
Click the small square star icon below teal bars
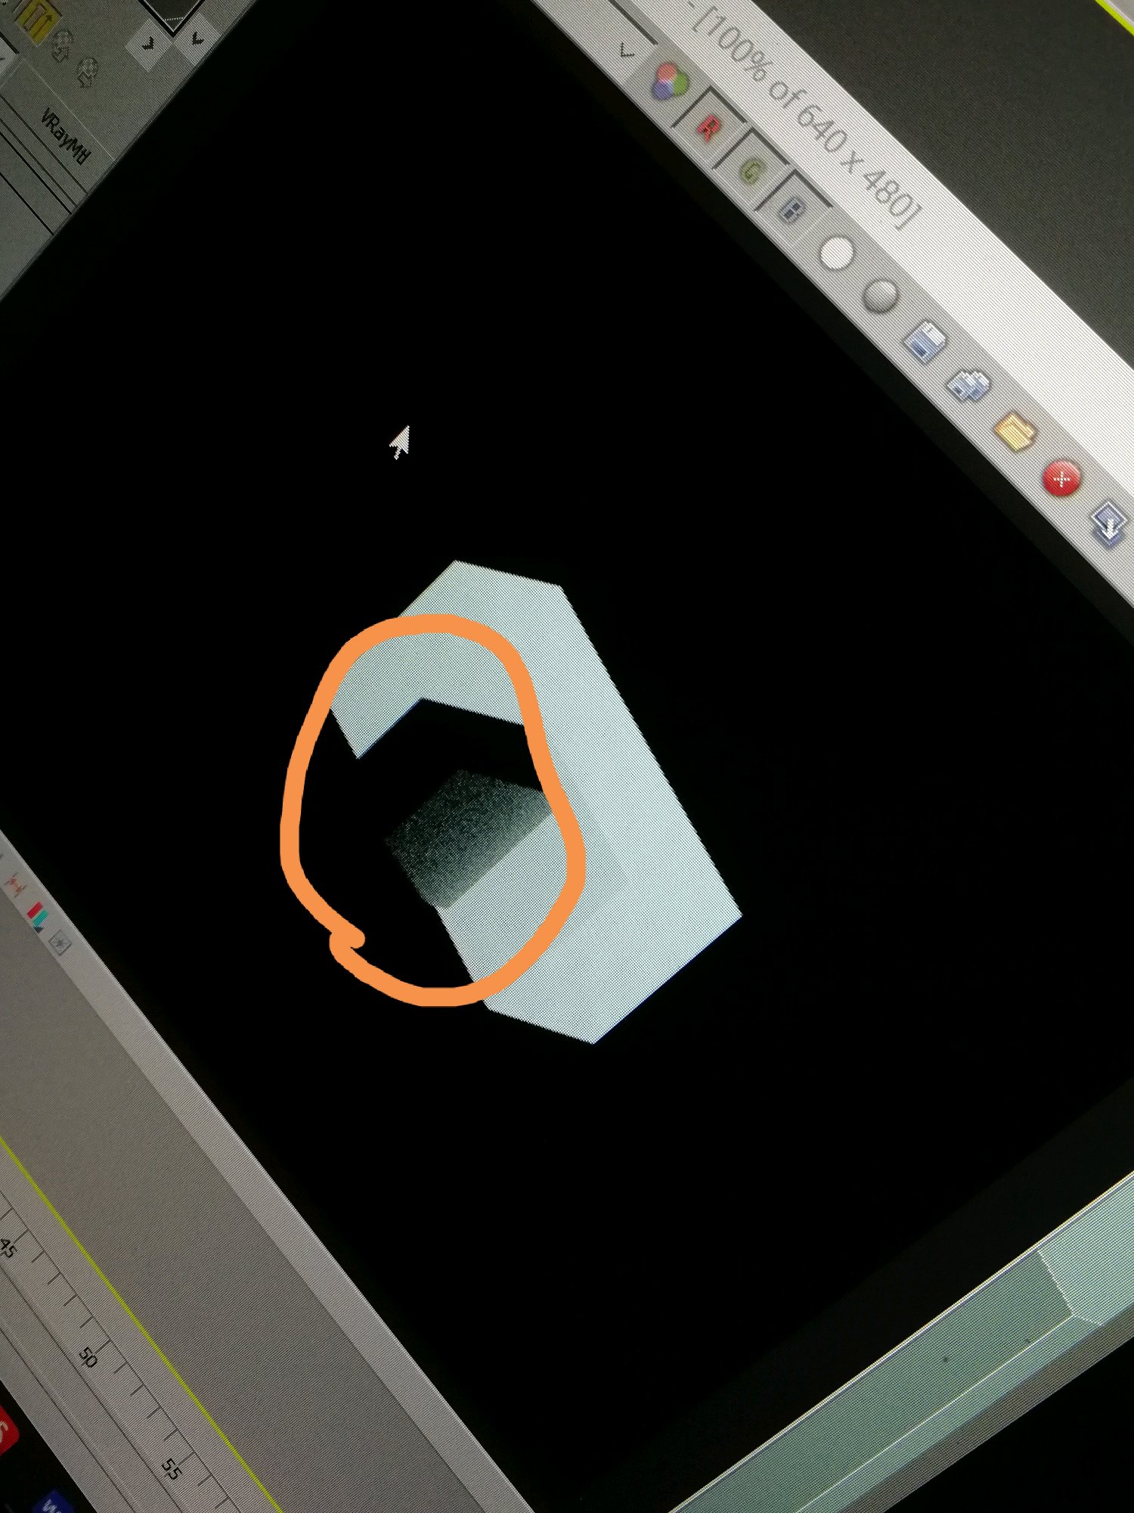(58, 942)
